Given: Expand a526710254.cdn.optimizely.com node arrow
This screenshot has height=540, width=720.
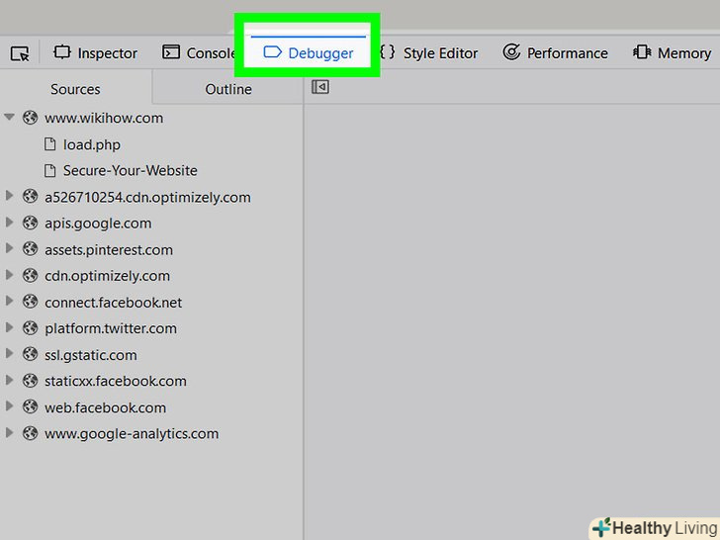Looking at the screenshot, I should [9, 196].
